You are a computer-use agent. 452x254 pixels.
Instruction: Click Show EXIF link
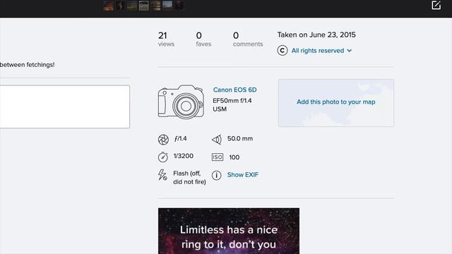coord(243,175)
